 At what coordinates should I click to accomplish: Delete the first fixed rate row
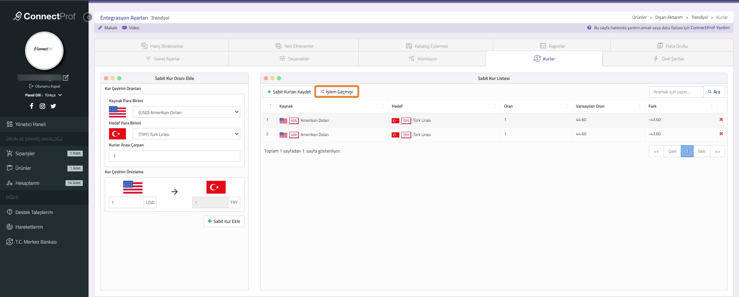[721, 119]
